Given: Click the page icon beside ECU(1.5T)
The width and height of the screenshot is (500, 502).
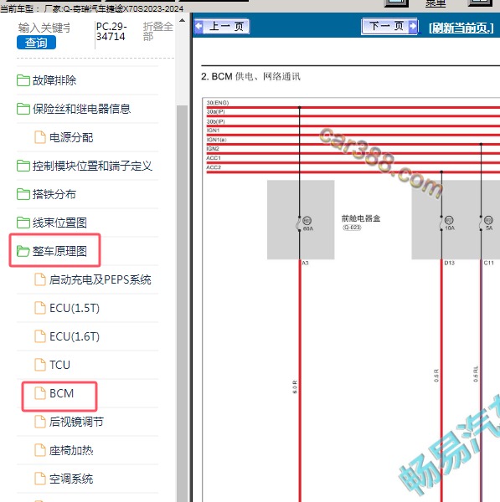Looking at the screenshot, I should click(40, 308).
